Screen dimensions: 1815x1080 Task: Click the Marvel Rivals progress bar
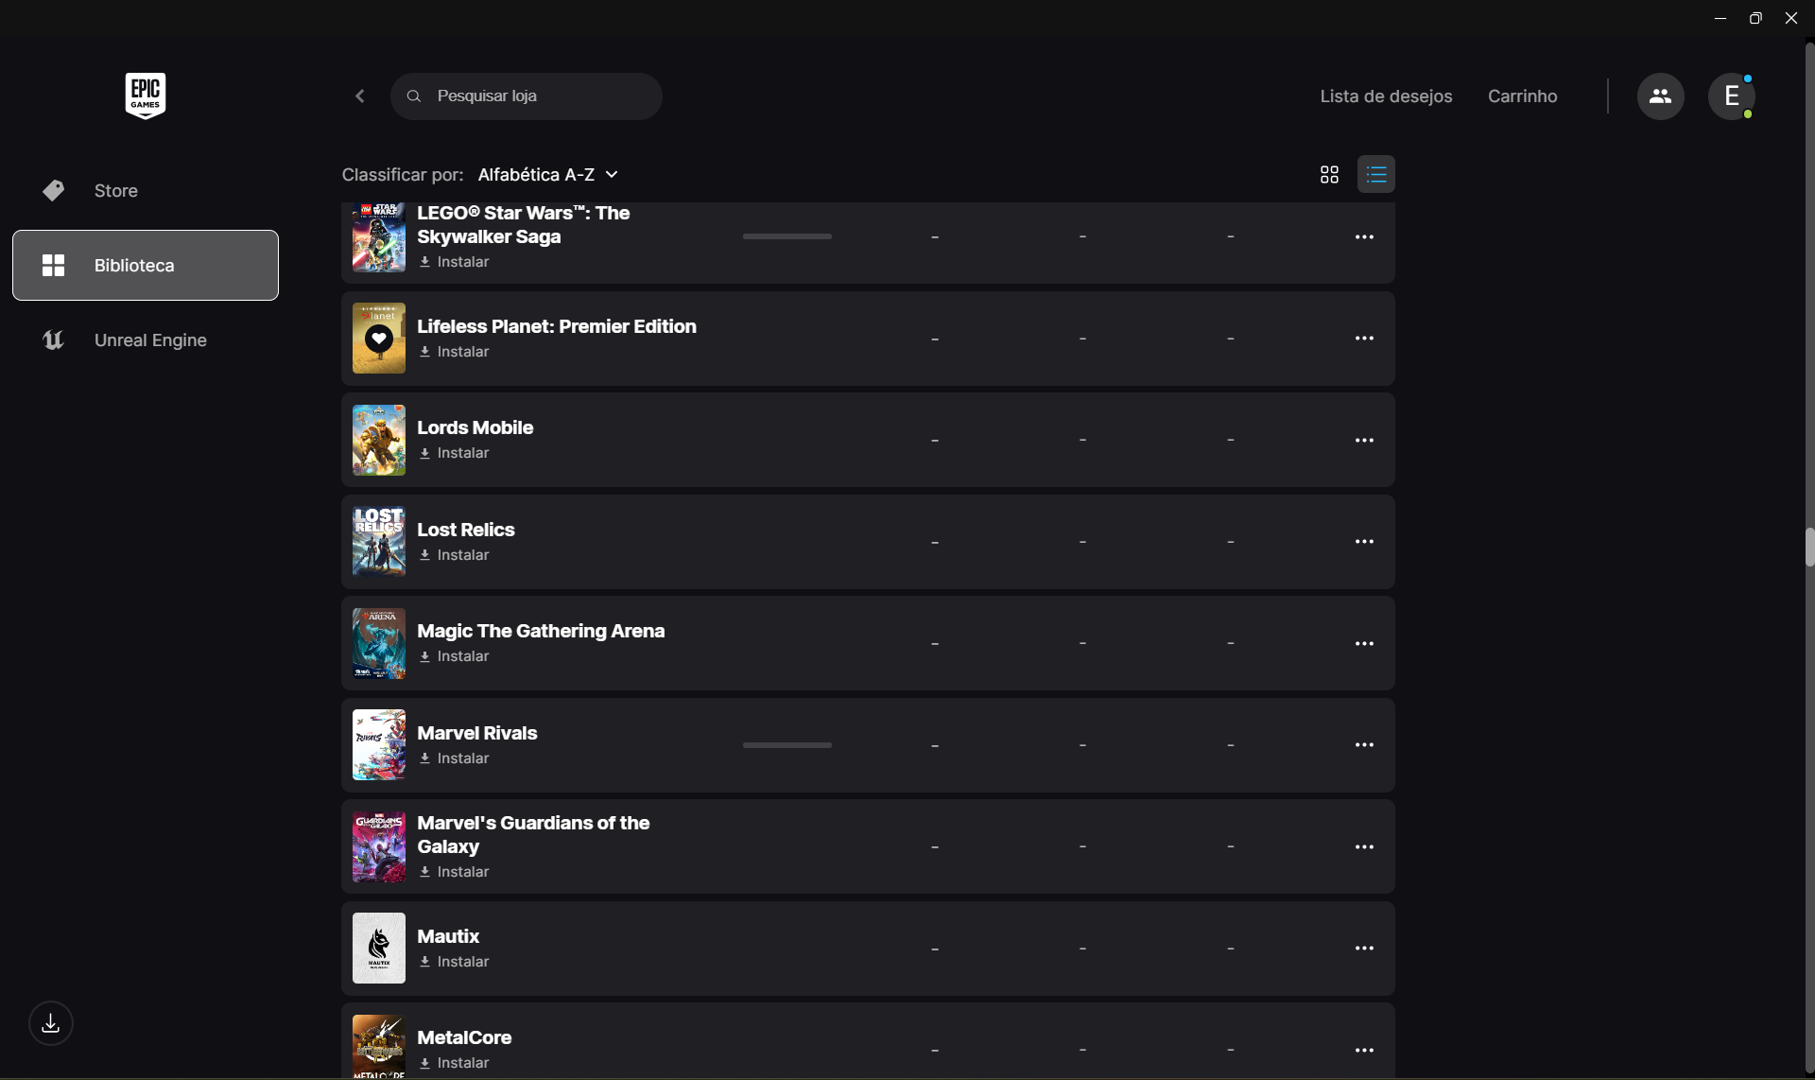click(786, 745)
